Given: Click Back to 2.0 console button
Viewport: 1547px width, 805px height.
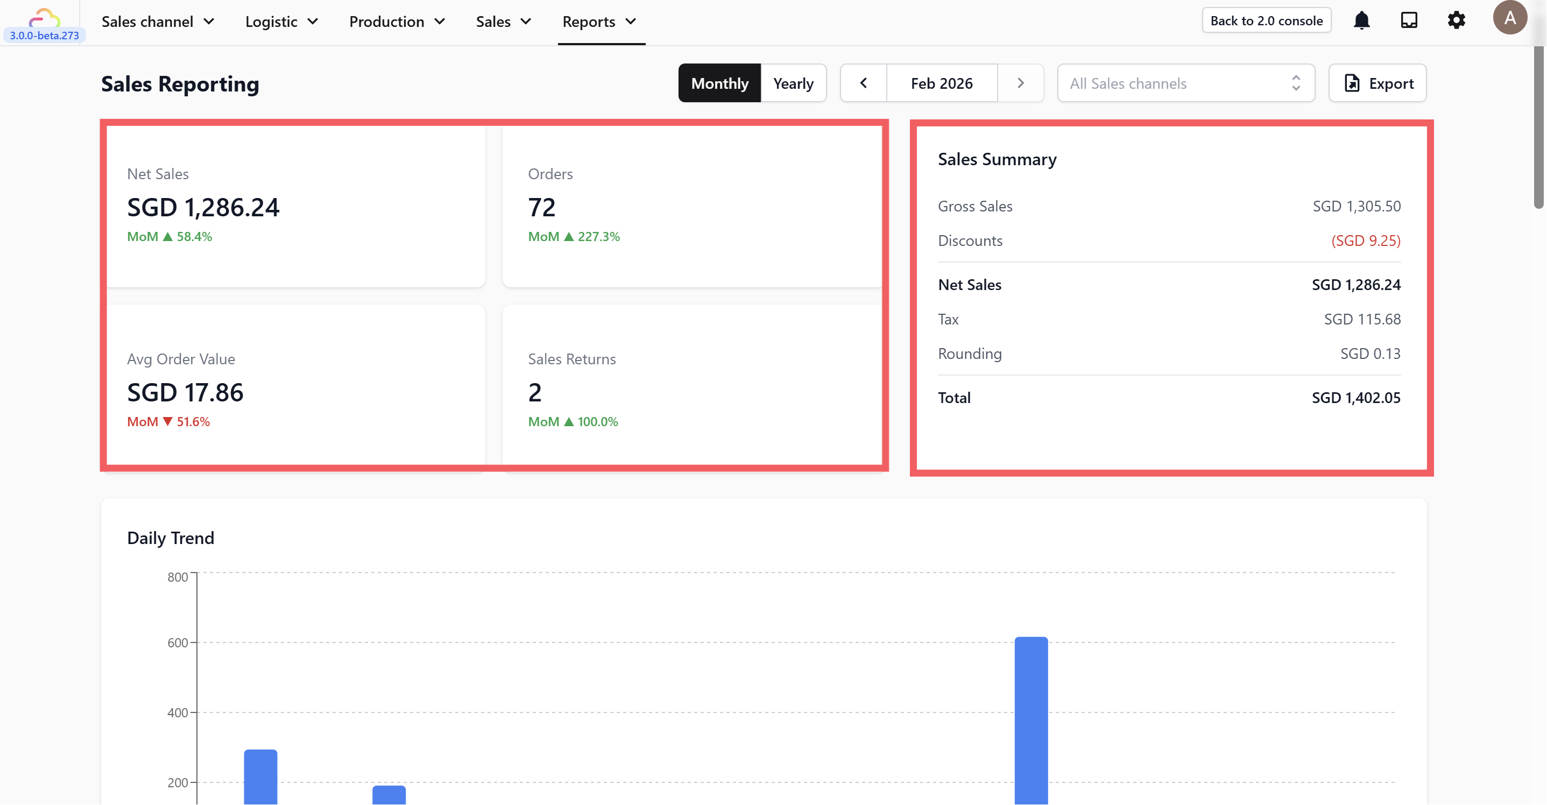Looking at the screenshot, I should click(1266, 20).
